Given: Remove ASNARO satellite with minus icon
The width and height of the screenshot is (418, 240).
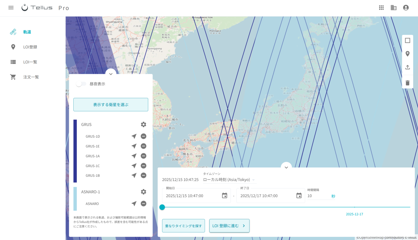Looking at the screenshot, I should pyautogui.click(x=143, y=204).
